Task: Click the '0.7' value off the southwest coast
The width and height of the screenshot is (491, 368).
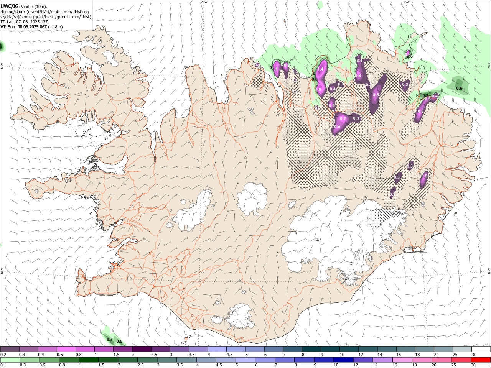Action: pyautogui.click(x=109, y=340)
